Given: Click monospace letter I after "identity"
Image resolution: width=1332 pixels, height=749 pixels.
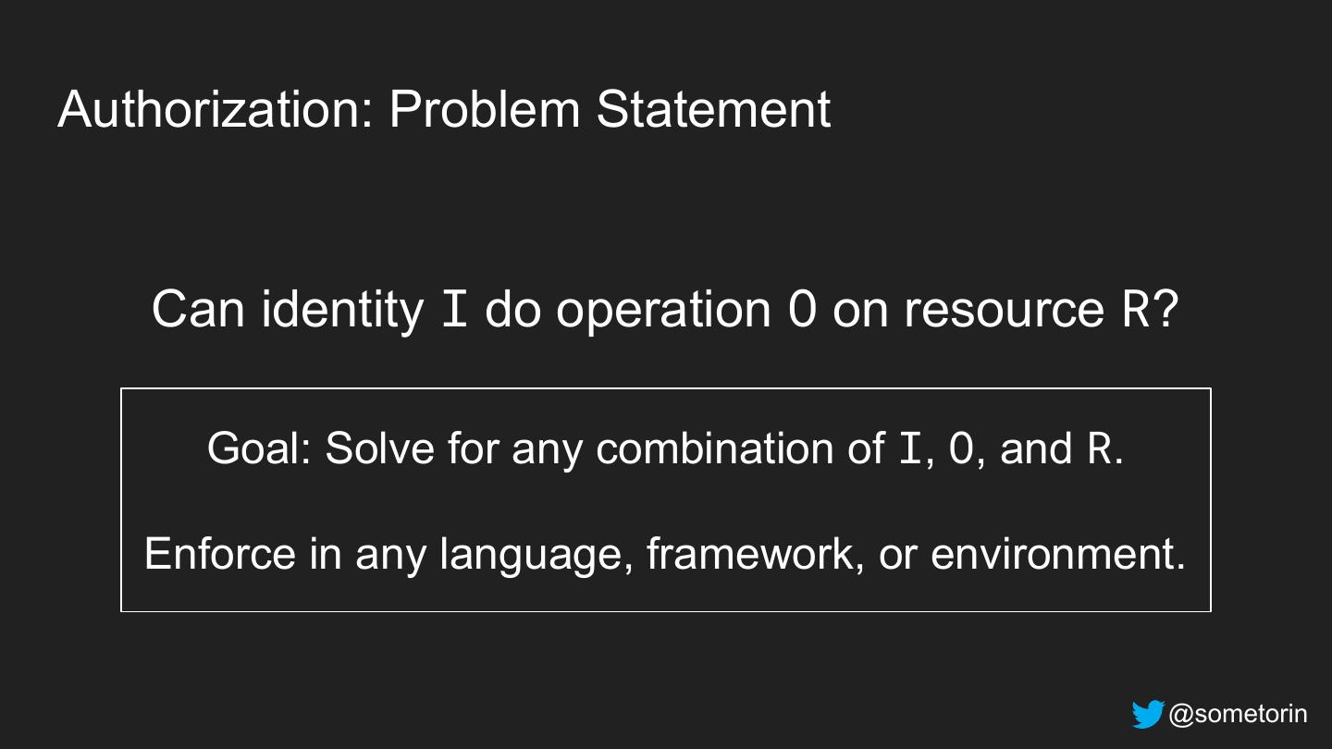Looking at the screenshot, I should pos(454,311).
